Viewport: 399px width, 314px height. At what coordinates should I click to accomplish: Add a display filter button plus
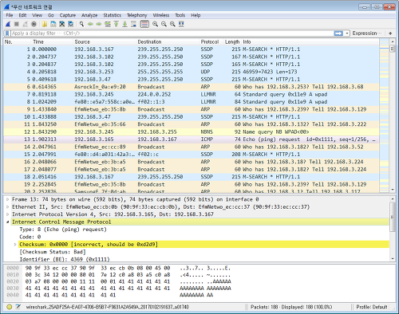(390, 33)
